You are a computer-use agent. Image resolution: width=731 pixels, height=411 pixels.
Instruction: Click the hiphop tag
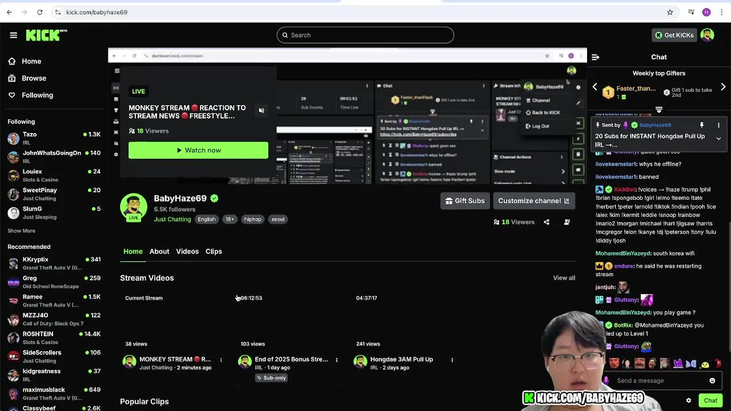252,219
